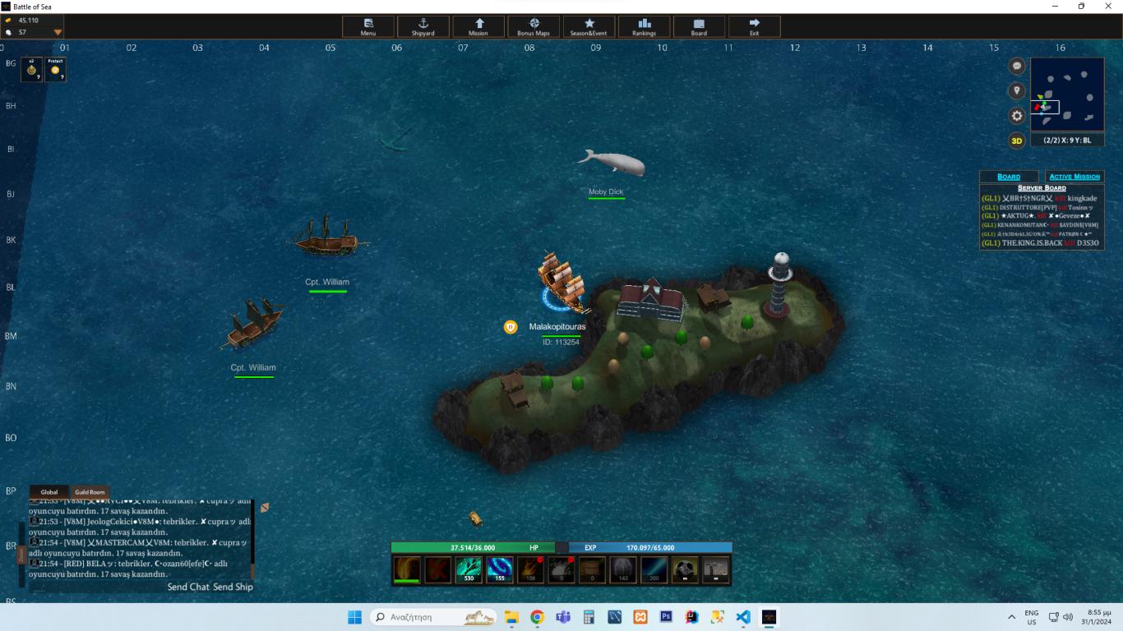Screen dimensions: 1123x631
Task: Select the Guild Room chat tab
Action: coord(90,492)
